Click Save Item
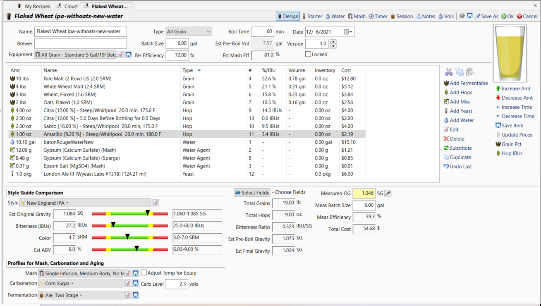The height and width of the screenshot is (306, 541). 510,126
